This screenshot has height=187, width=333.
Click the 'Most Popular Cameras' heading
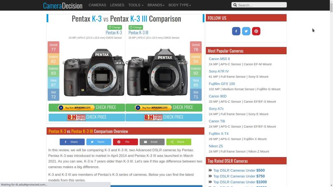(x=226, y=51)
